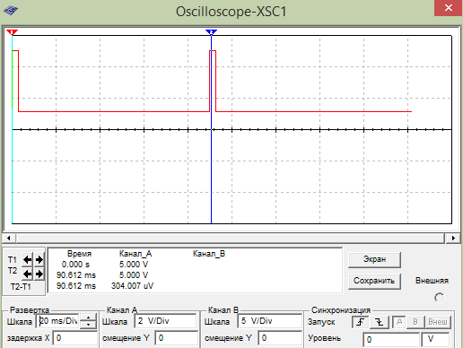
Task: Increase timebase scale with up spinner
Action: (89, 318)
